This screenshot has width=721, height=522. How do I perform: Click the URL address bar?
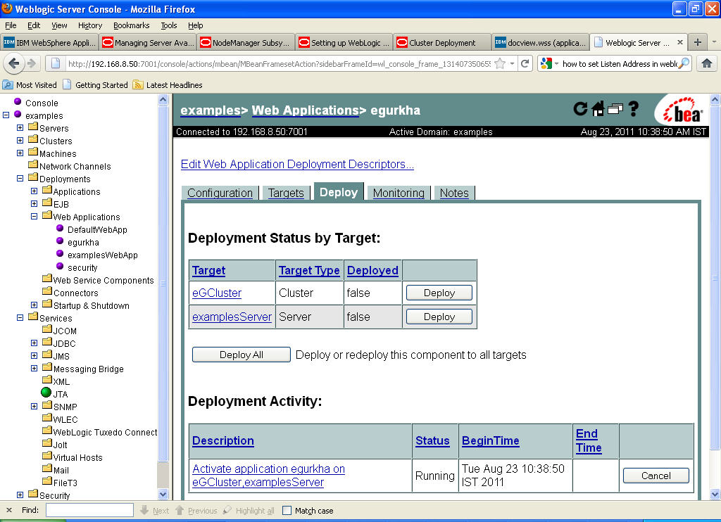(x=279, y=64)
